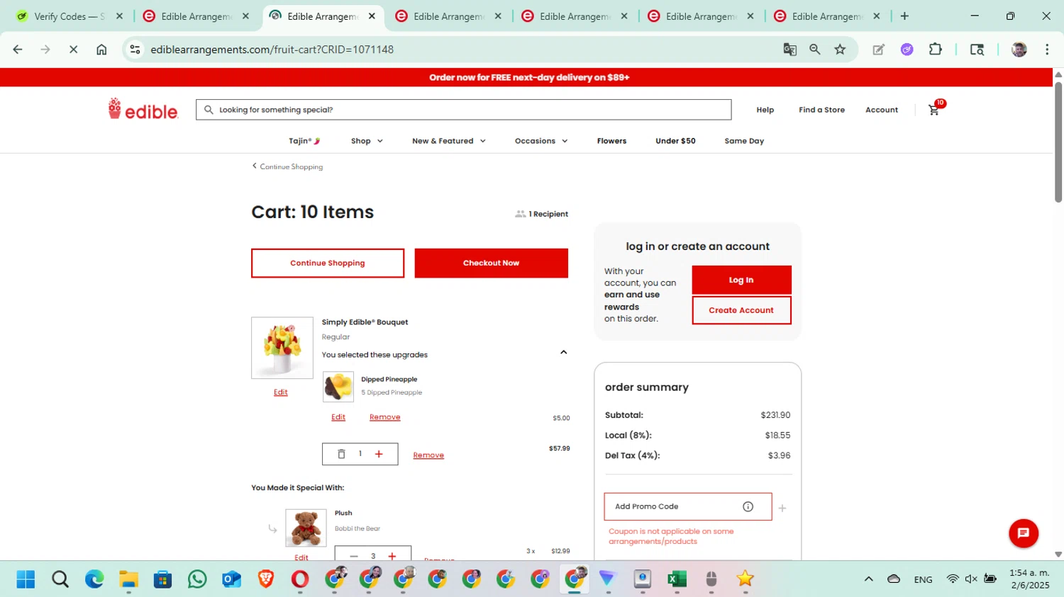This screenshot has width=1064, height=597.
Task: Click the Bobbi the Bear plush thumbnail
Action: (306, 528)
